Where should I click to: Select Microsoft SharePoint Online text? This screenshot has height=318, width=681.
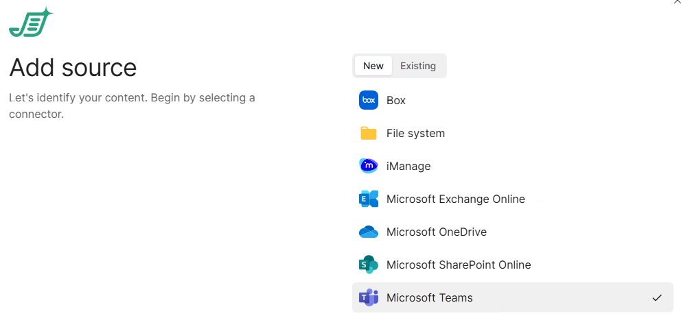(459, 265)
